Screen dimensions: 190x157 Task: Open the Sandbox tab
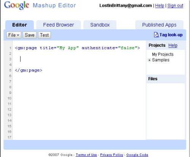100,25
